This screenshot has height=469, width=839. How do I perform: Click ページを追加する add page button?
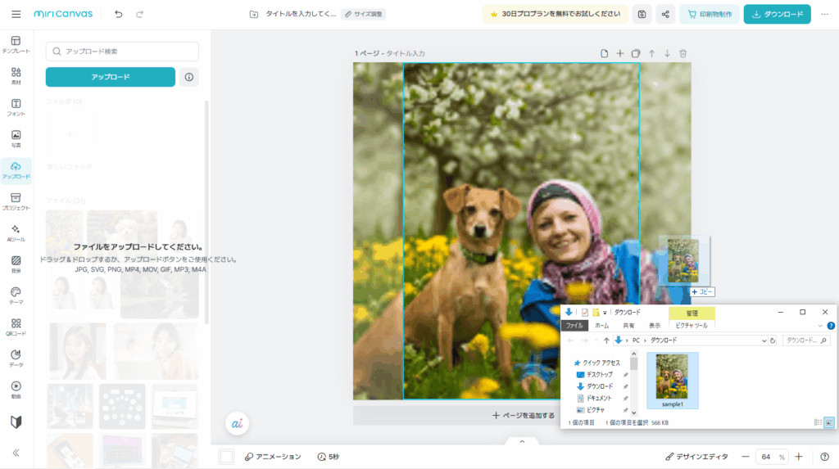click(523, 416)
